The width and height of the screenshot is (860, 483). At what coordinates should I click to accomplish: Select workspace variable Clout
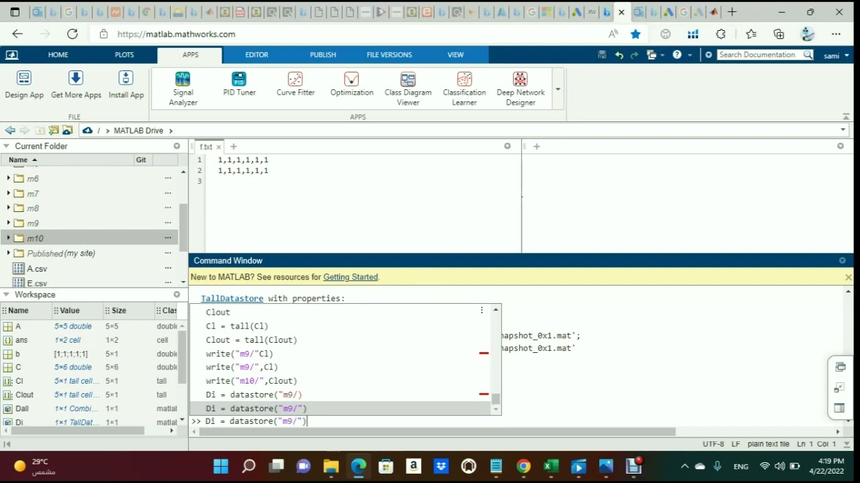tap(25, 394)
